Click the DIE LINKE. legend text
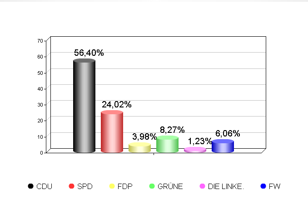Viewport: 308px width, 204px height. [x=226, y=186]
